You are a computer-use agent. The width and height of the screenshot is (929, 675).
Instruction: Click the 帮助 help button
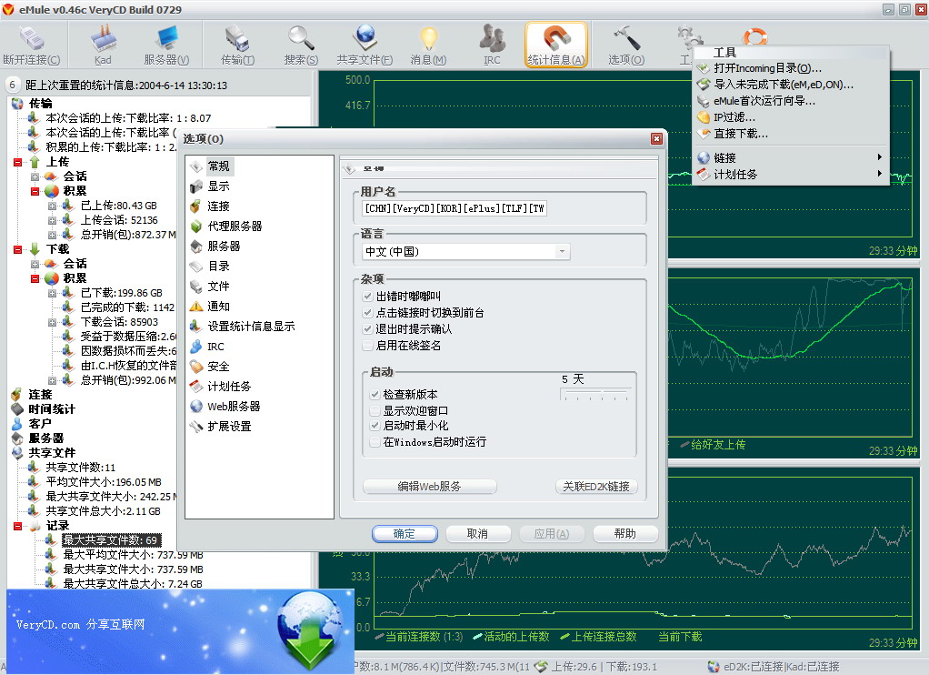625,534
